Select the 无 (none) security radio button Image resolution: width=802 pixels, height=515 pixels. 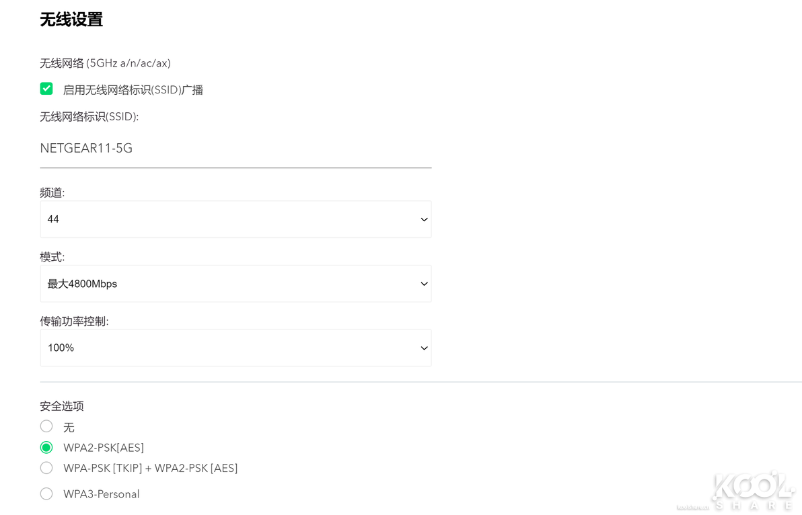pyautogui.click(x=46, y=426)
